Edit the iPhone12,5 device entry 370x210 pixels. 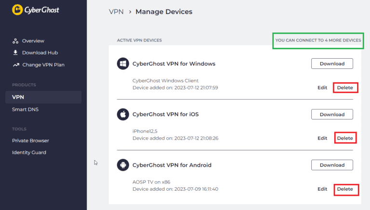pyautogui.click(x=322, y=138)
